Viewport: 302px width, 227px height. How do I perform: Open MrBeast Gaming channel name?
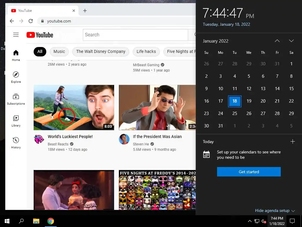coord(146,65)
